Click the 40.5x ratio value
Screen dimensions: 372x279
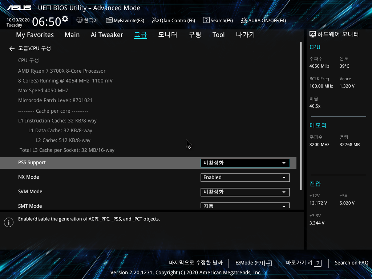(x=315, y=106)
